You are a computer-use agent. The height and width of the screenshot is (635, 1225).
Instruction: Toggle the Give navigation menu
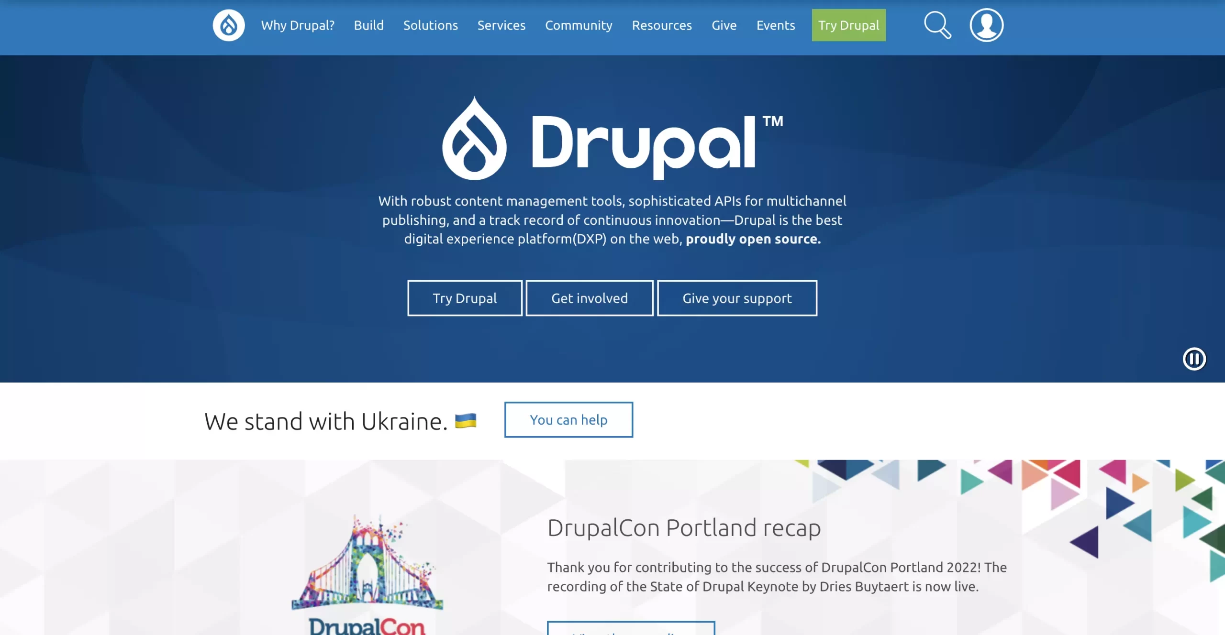[x=724, y=24]
